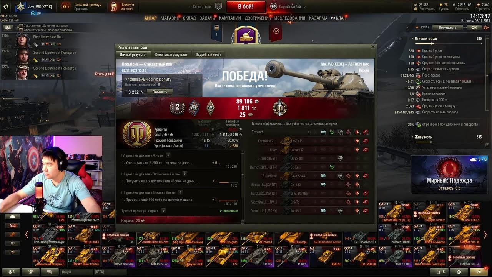Screen dimensions: 492x277
Task: Type in the Общий chat input field
Action: pyautogui.click(x=77, y=272)
